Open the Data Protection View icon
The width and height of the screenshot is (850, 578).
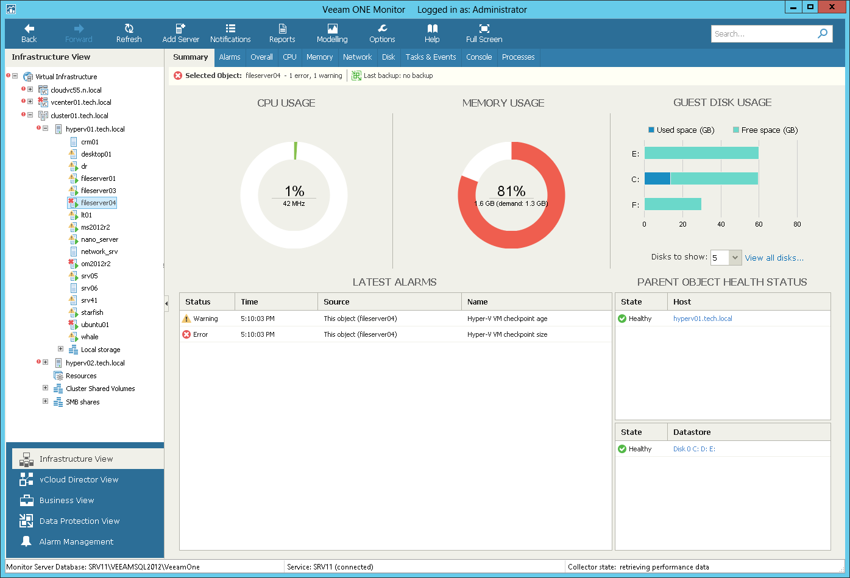26,521
